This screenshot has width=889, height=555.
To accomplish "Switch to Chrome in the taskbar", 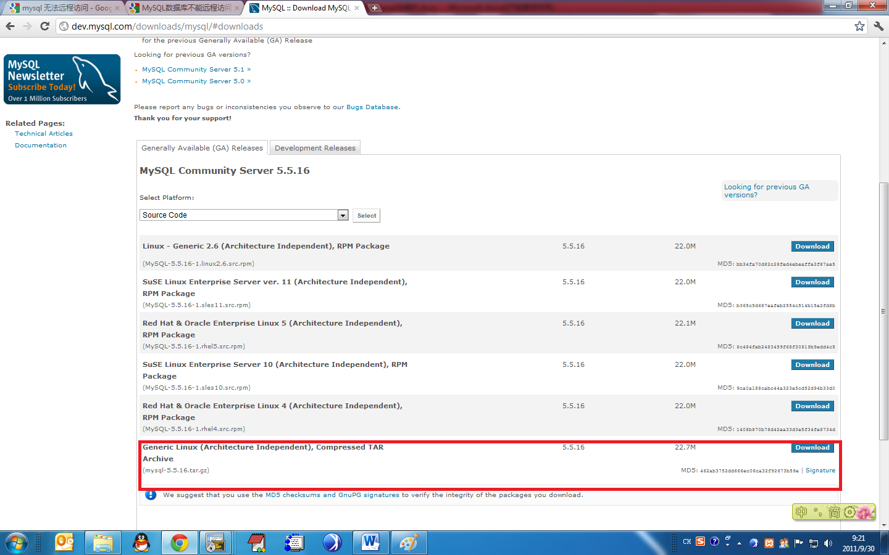I will 180,543.
